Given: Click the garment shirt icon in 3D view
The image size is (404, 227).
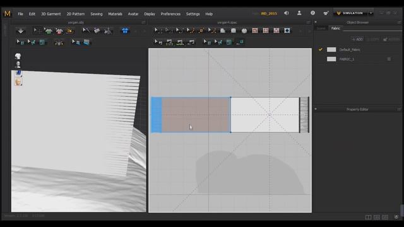Looking at the screenshot, I should point(18,56).
